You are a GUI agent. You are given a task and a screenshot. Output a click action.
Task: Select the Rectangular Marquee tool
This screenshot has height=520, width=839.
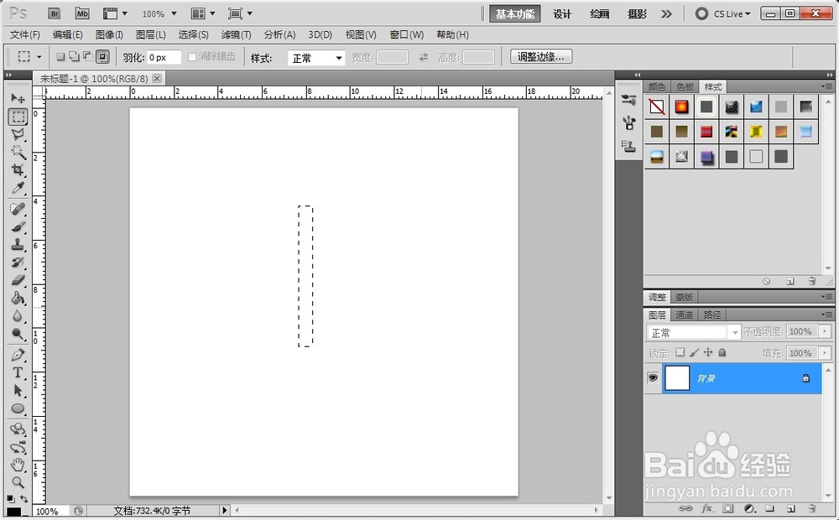(x=18, y=117)
